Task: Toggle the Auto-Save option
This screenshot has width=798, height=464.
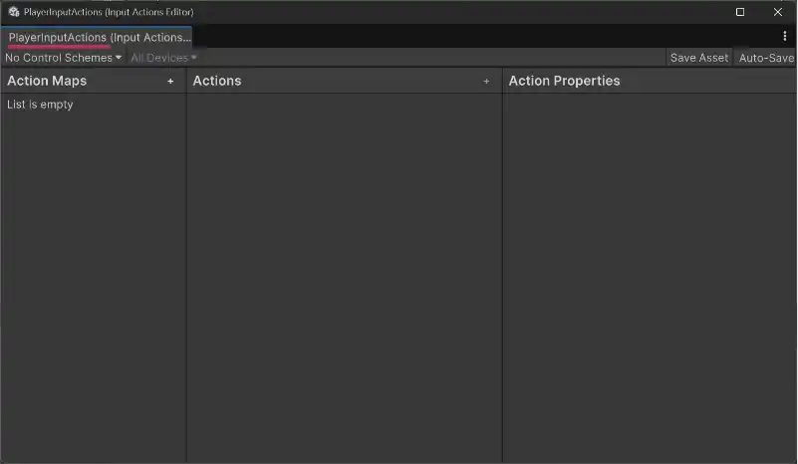Action: [x=765, y=58]
